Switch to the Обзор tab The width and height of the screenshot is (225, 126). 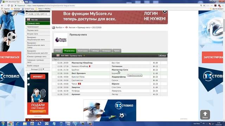(58, 51)
